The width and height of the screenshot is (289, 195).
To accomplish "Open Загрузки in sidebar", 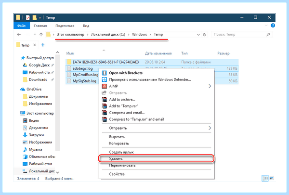I will click(33, 135).
